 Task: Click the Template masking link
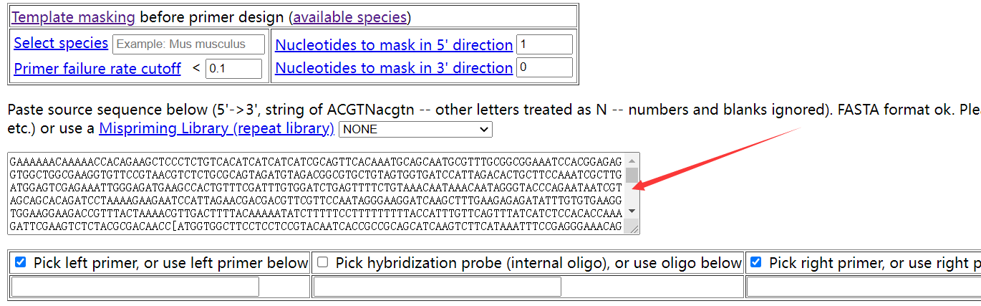click(x=73, y=16)
